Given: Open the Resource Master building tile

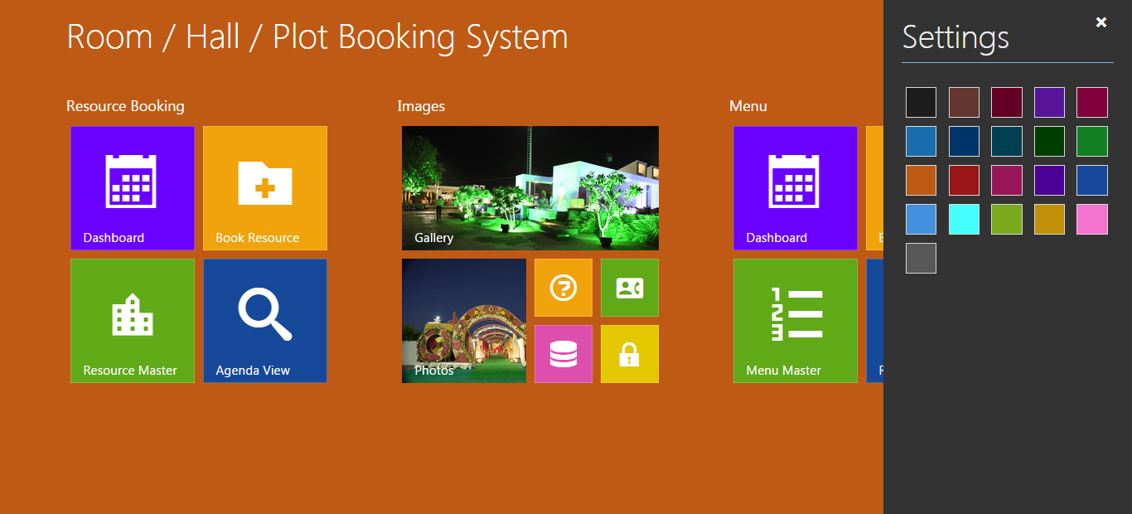Looking at the screenshot, I should pyautogui.click(x=133, y=320).
